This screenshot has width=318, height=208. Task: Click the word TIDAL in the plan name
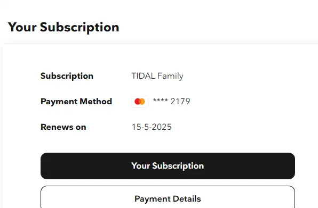click(x=144, y=76)
